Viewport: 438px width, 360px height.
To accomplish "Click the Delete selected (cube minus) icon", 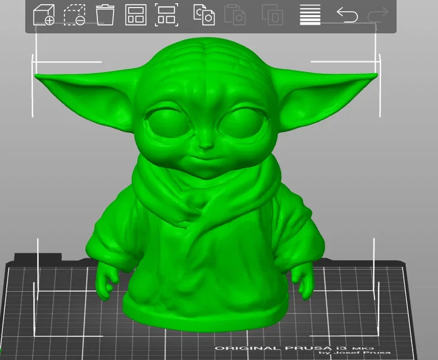I will pyautogui.click(x=74, y=15).
